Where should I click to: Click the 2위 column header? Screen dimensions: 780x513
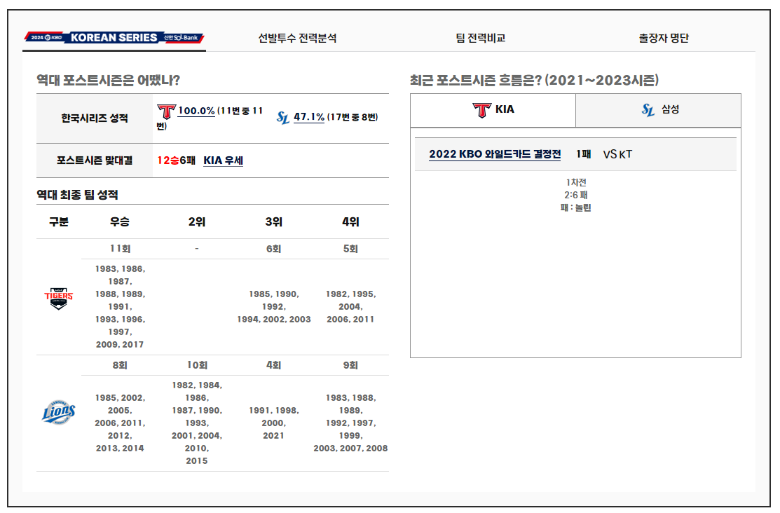pyautogui.click(x=197, y=222)
